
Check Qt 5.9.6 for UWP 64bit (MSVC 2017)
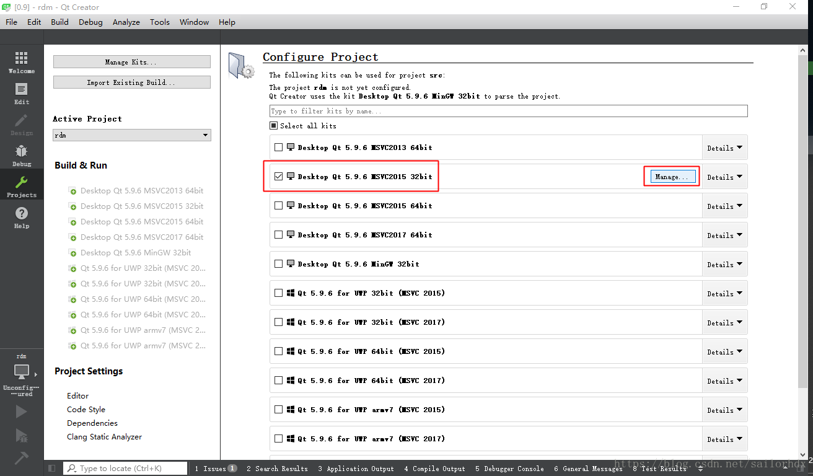coord(278,381)
